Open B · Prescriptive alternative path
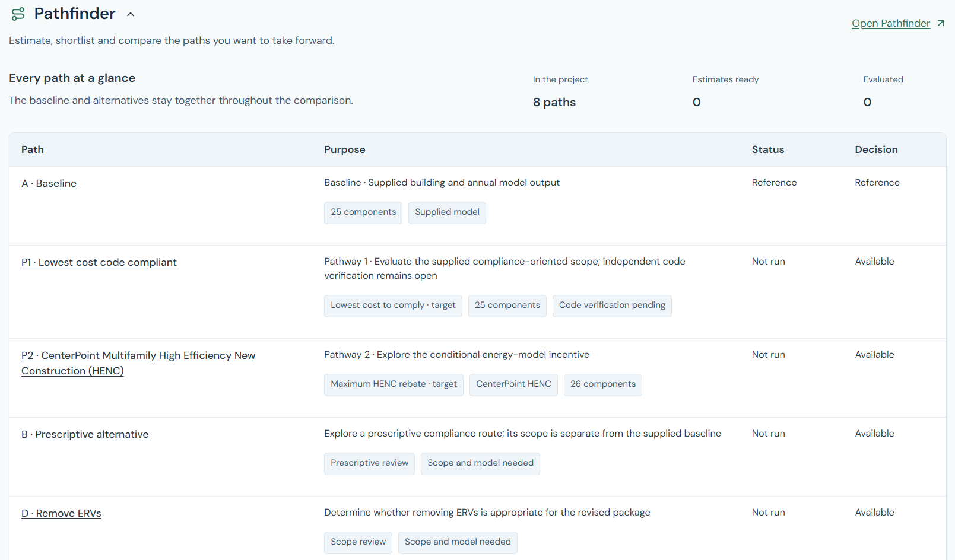 pyautogui.click(x=85, y=434)
